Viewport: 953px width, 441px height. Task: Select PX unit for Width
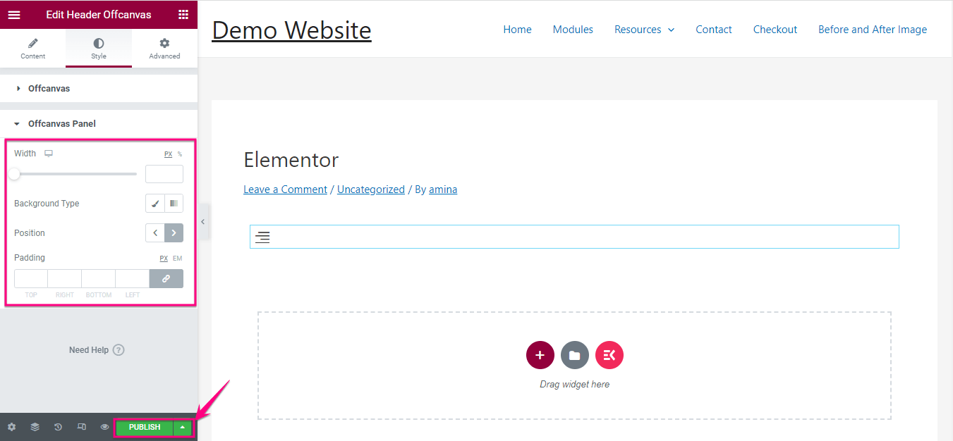pos(168,154)
